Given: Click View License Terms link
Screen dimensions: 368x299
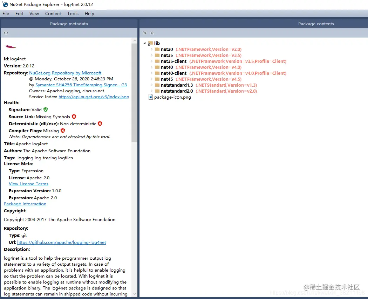Looking at the screenshot, I should tap(29, 184).
